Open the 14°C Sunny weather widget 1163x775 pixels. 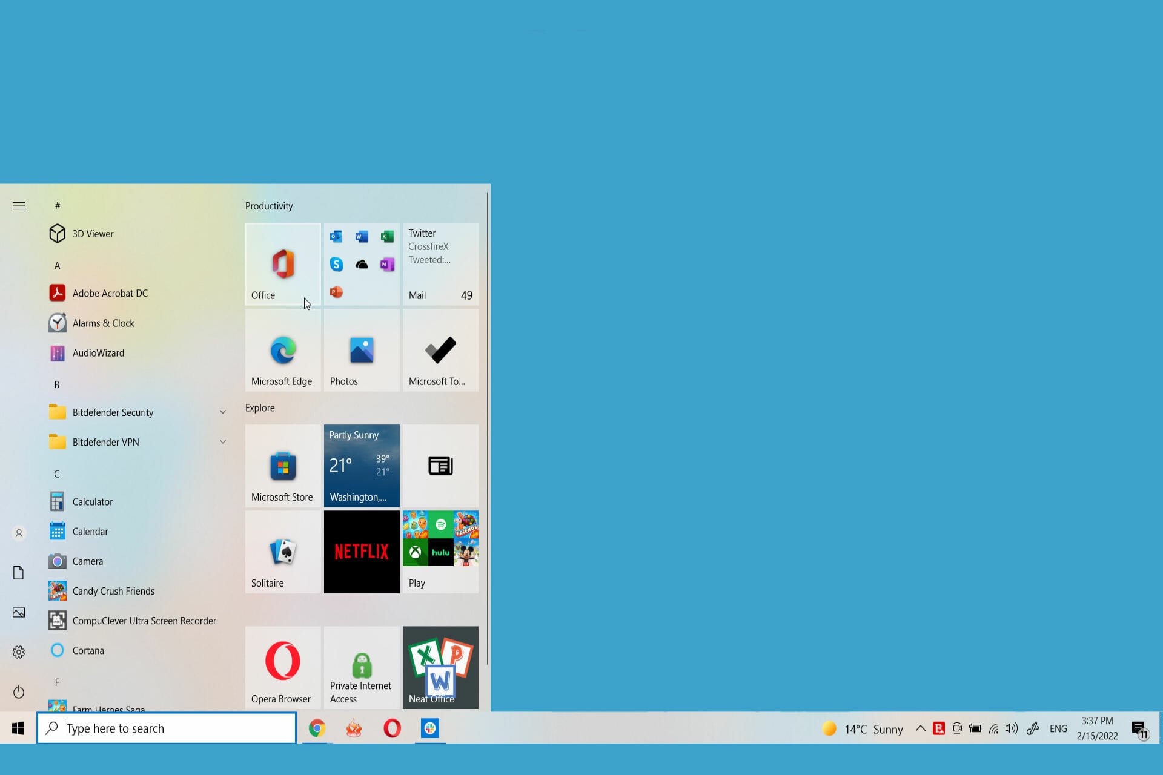click(863, 728)
